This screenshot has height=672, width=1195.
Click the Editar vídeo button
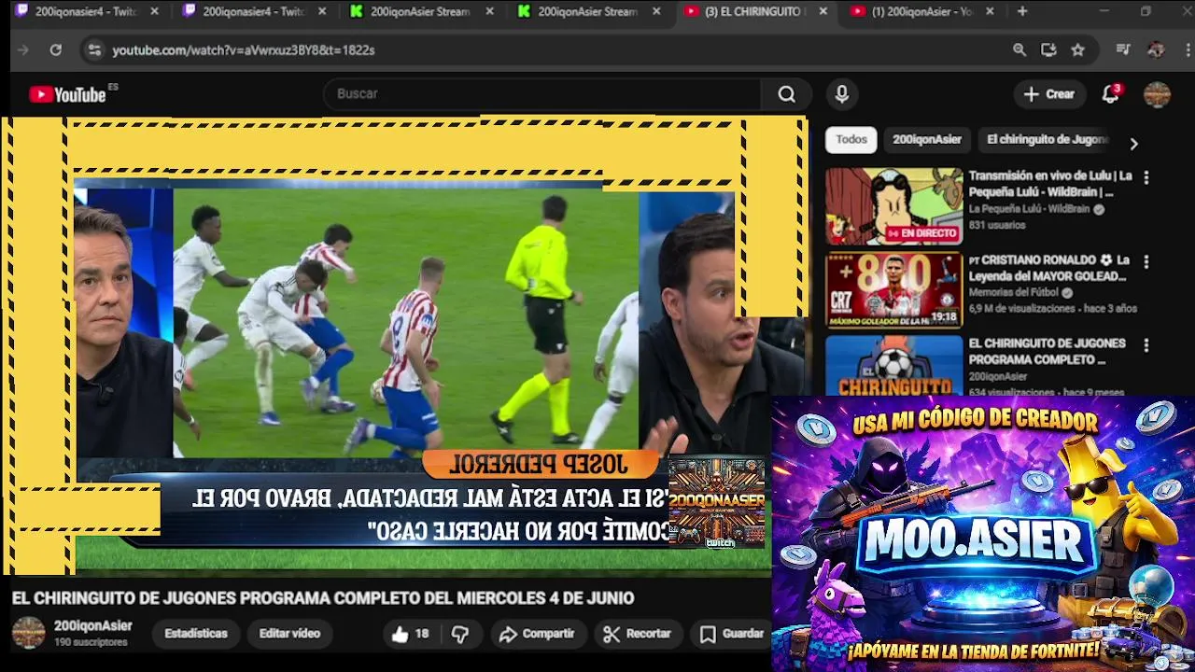pos(289,634)
